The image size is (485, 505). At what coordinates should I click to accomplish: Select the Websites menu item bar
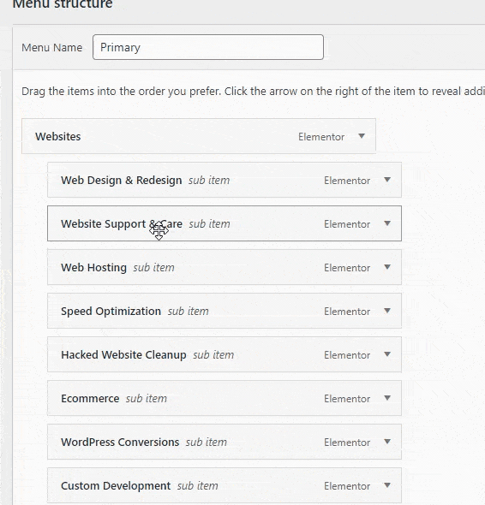pyautogui.click(x=199, y=136)
